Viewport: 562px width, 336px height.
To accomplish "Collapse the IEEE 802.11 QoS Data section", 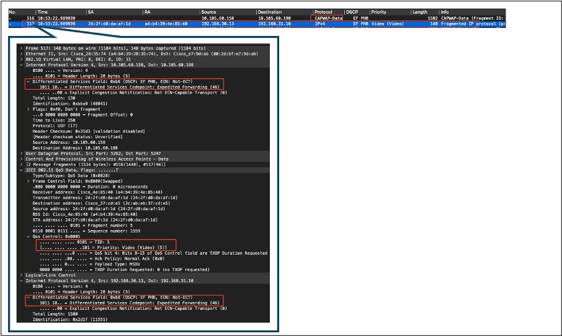I will pos(22,170).
